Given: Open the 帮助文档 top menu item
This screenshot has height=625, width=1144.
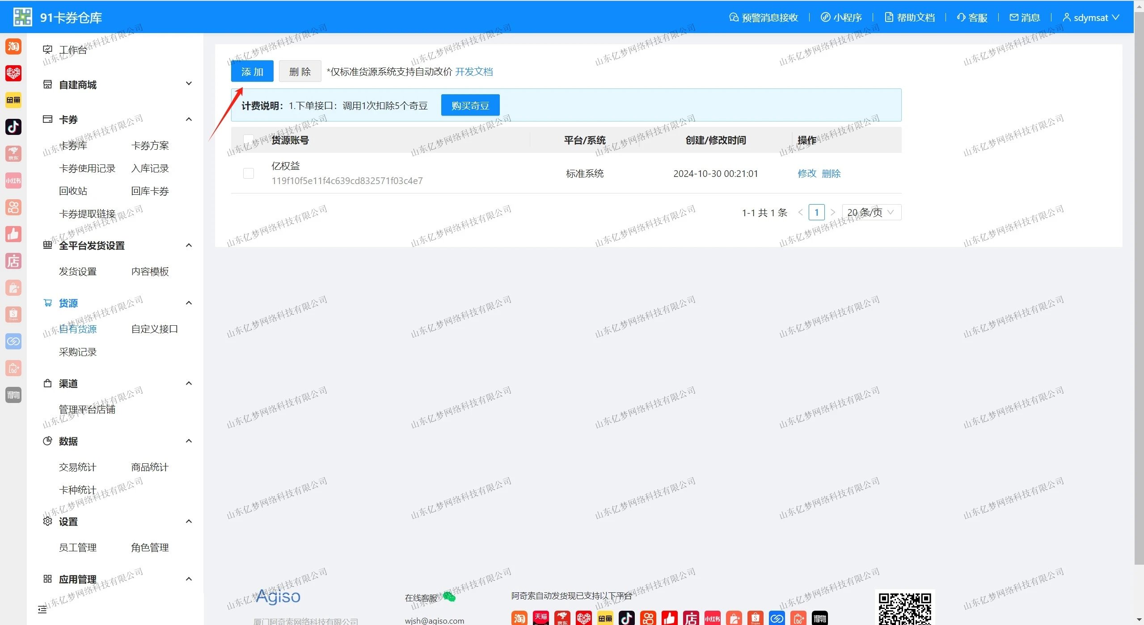Looking at the screenshot, I should 909,17.
